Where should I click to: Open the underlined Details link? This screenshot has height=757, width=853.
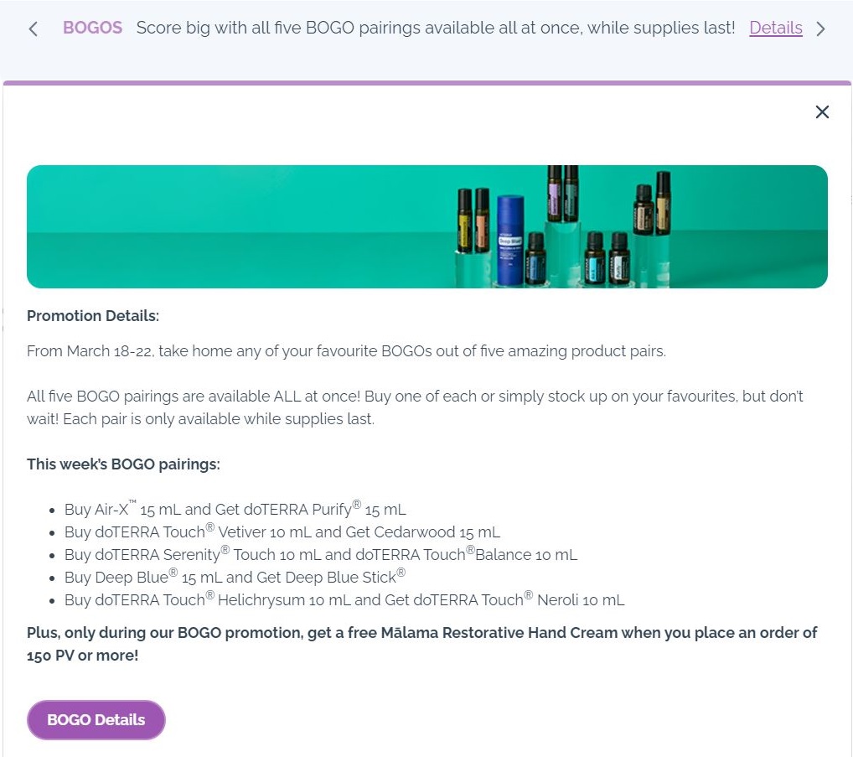point(775,28)
